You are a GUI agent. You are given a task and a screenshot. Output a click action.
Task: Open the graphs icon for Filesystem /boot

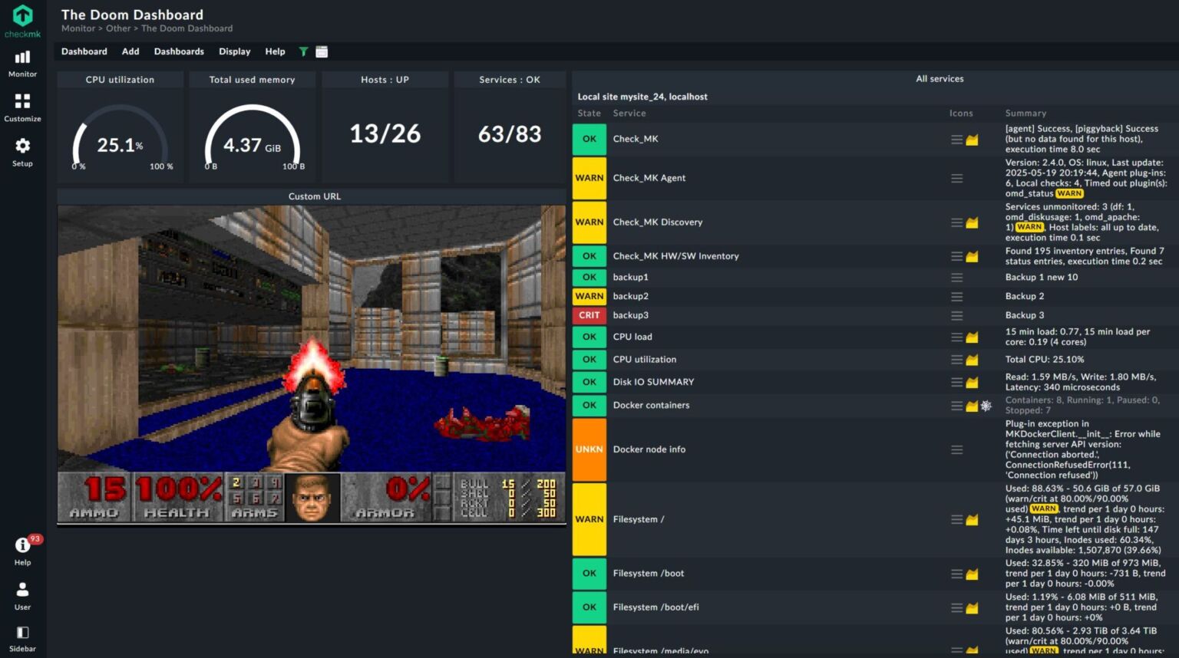click(971, 573)
